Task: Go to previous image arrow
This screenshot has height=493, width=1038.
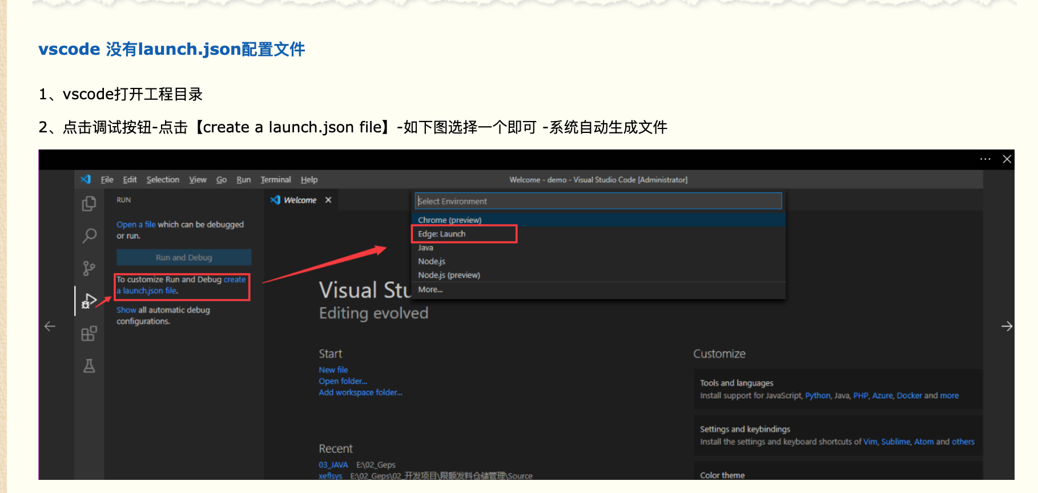Action: coord(50,326)
